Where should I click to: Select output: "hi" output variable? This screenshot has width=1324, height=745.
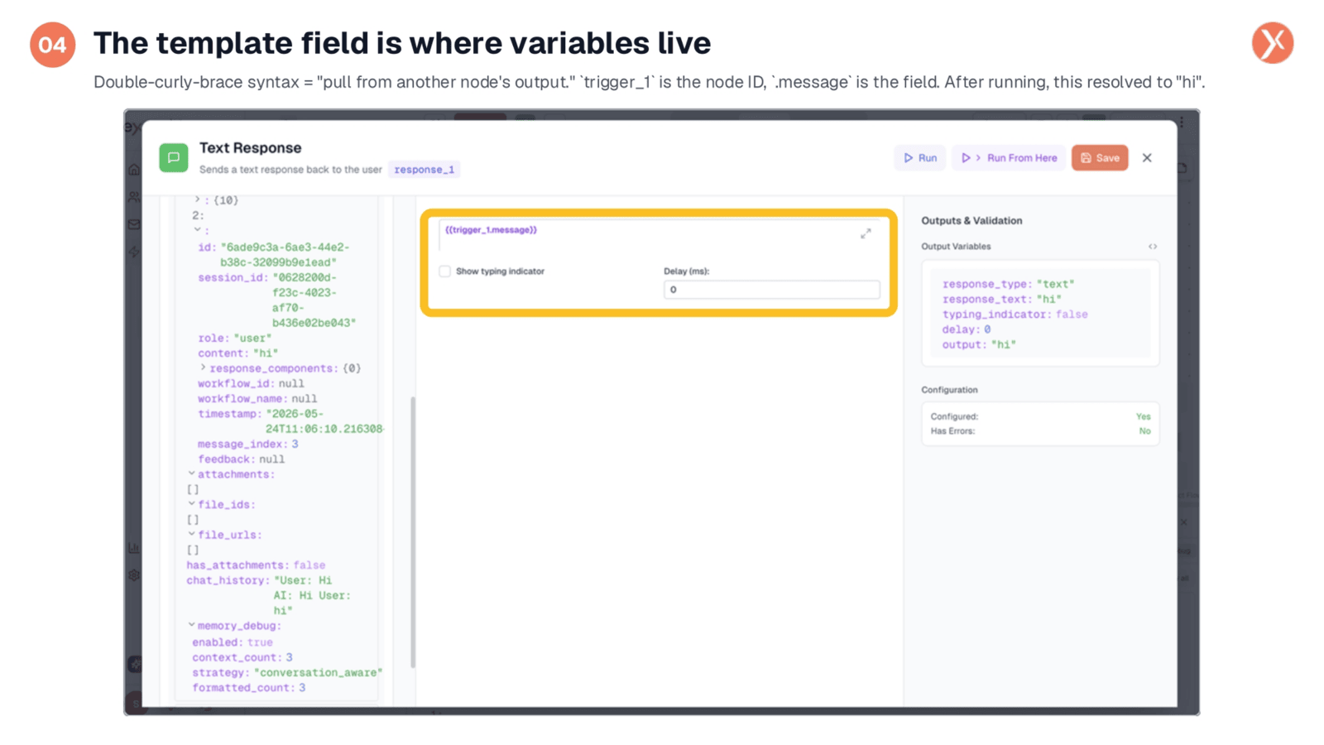tap(979, 345)
